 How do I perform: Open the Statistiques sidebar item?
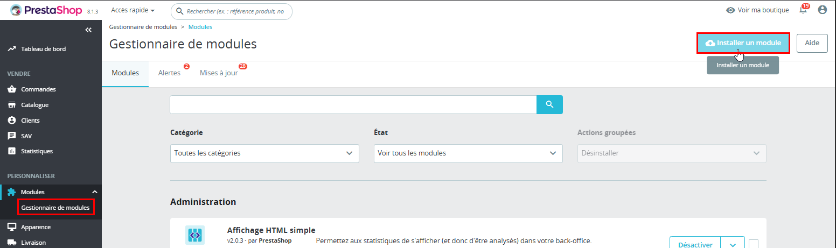37,151
